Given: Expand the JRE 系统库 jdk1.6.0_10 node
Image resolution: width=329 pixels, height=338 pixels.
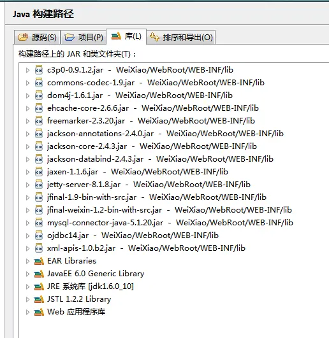Looking at the screenshot, I should [27, 286].
